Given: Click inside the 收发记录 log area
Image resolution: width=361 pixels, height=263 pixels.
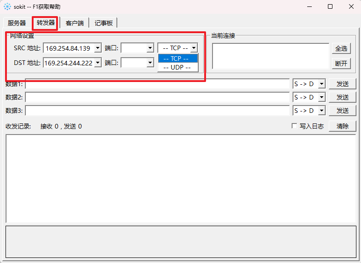Looking at the screenshot, I should point(181,179).
